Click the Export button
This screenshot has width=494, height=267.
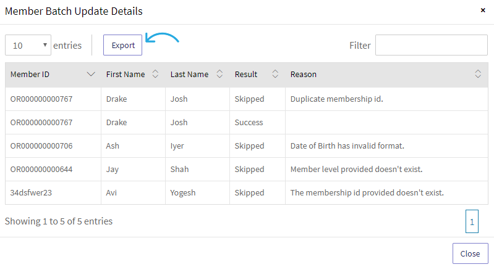coord(123,45)
